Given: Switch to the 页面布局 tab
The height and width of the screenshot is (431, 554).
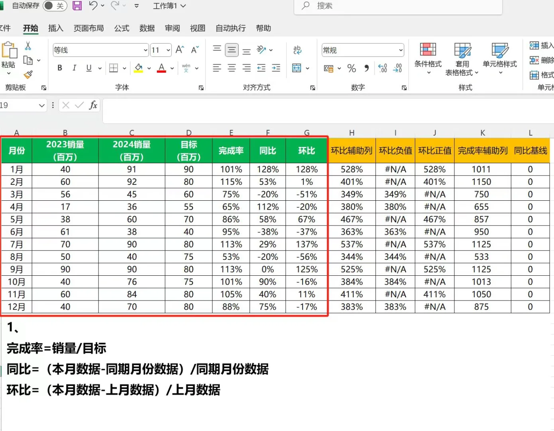Looking at the screenshot, I should pos(89,28).
